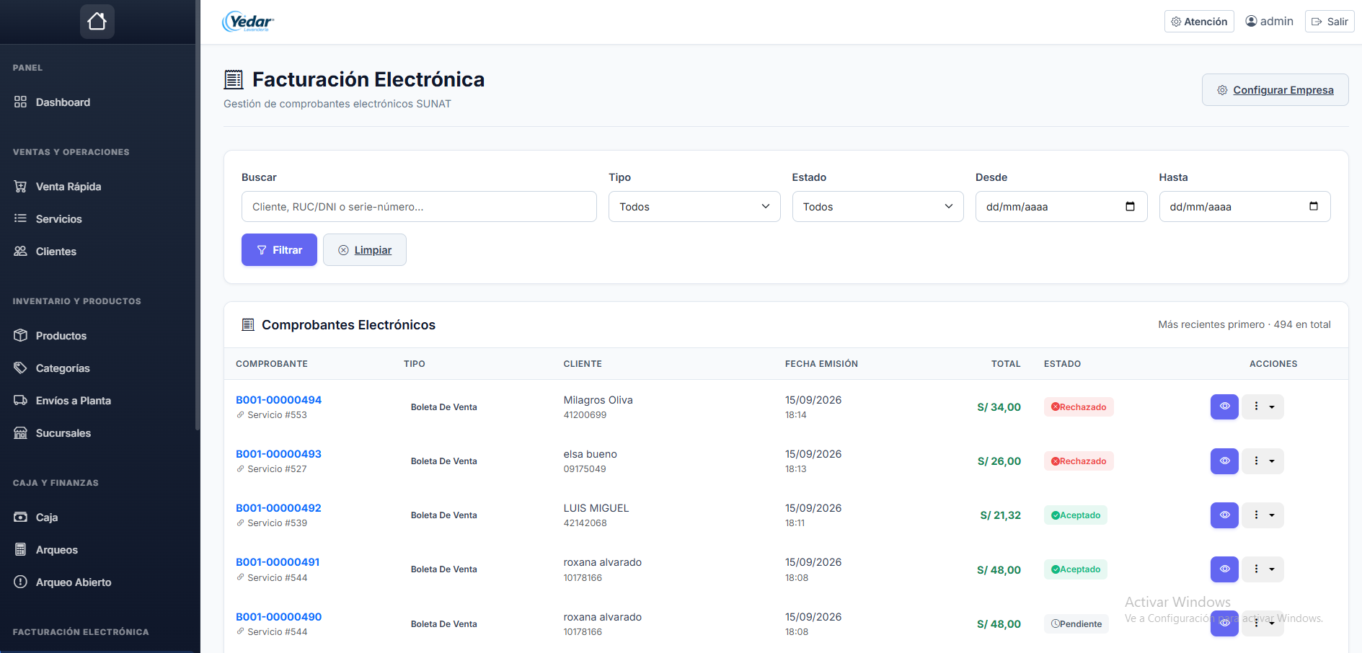Click the Desde date field
The height and width of the screenshot is (653, 1362).
pos(1061,207)
